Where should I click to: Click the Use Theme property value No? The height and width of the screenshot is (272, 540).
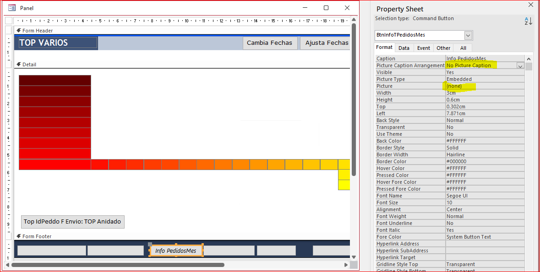485,134
